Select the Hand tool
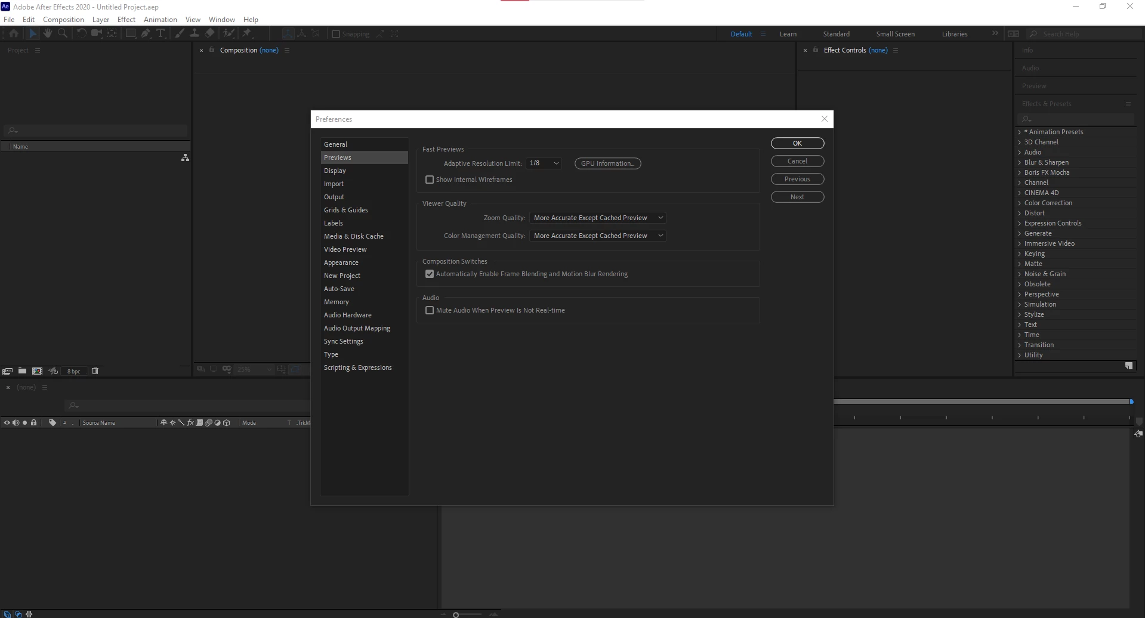The height and width of the screenshot is (618, 1145). 48,33
